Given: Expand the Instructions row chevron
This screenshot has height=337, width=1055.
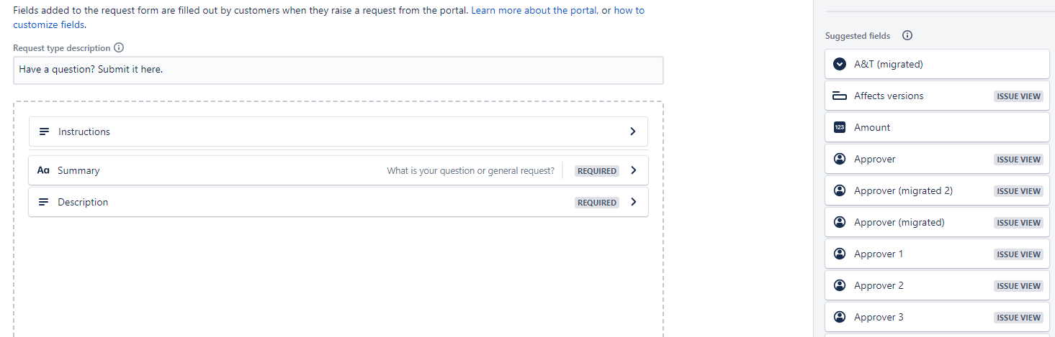Looking at the screenshot, I should [633, 131].
